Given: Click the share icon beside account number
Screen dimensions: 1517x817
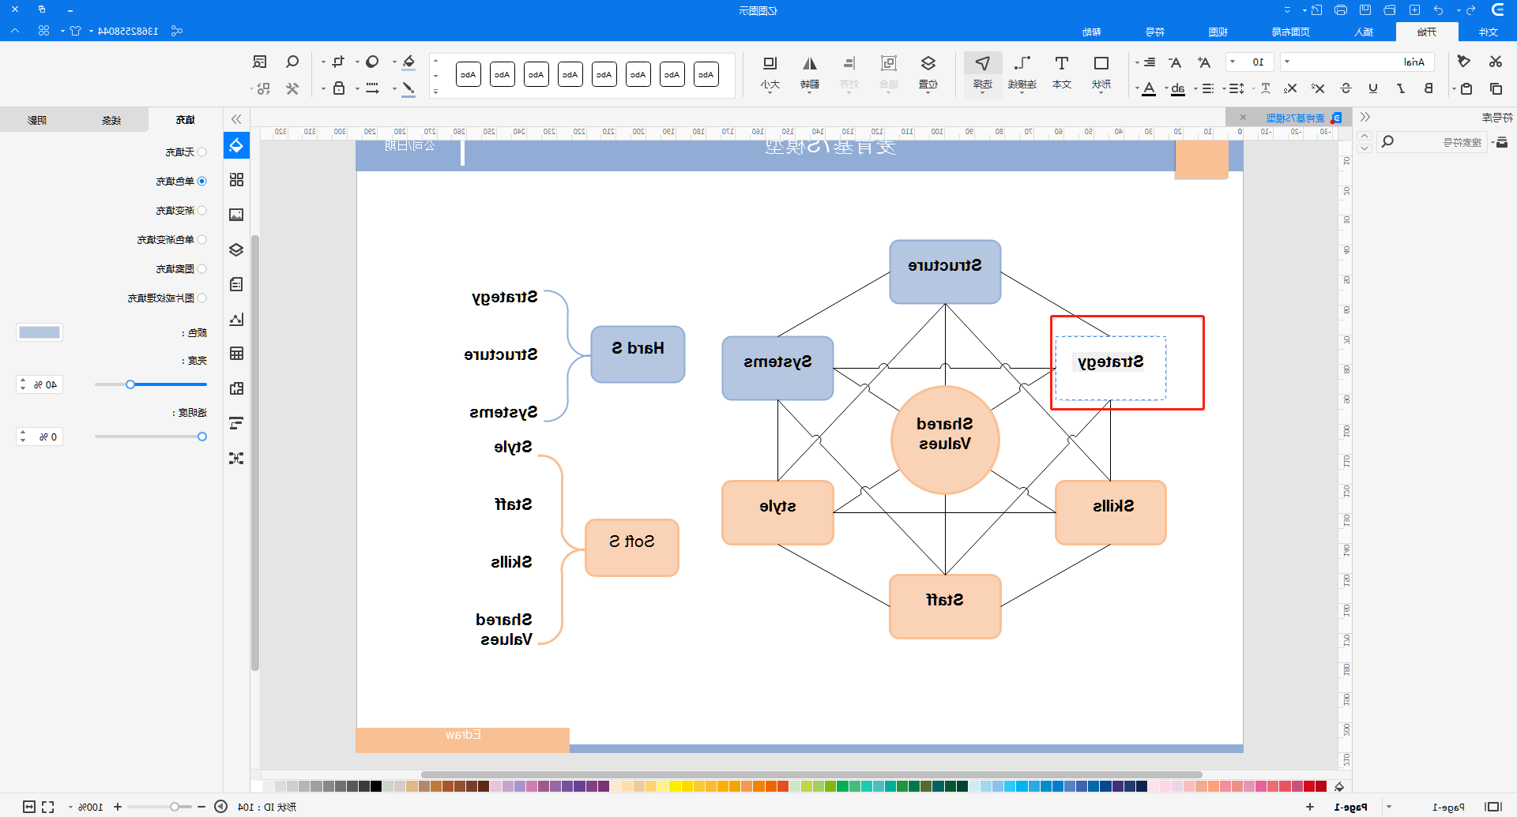Looking at the screenshot, I should tap(177, 31).
